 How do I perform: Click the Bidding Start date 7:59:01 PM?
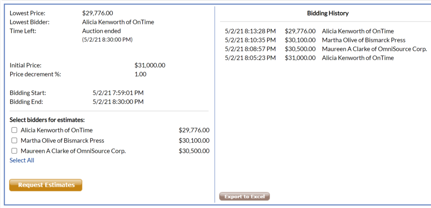pyautogui.click(x=118, y=93)
